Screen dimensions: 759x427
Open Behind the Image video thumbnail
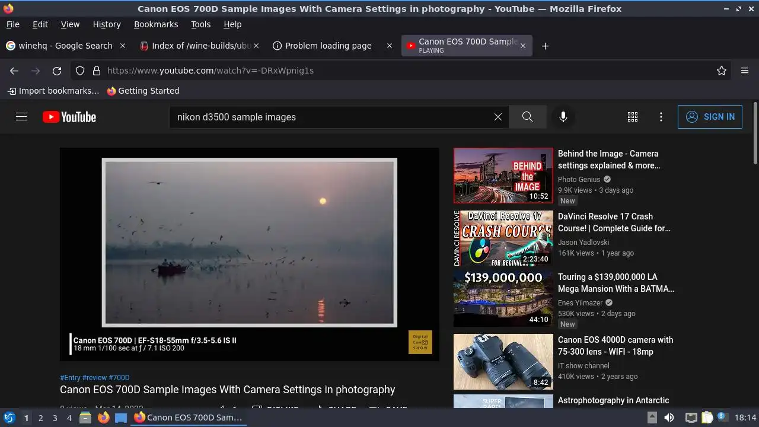click(503, 176)
